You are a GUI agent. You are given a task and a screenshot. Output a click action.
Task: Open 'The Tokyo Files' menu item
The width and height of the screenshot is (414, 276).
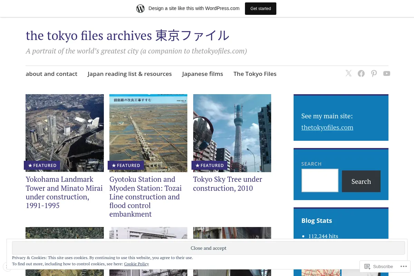pos(255,74)
